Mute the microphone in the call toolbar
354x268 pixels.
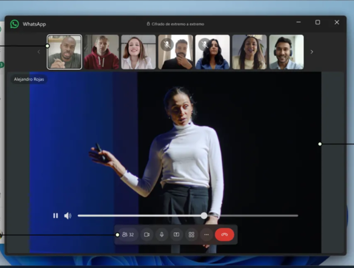pos(162,234)
